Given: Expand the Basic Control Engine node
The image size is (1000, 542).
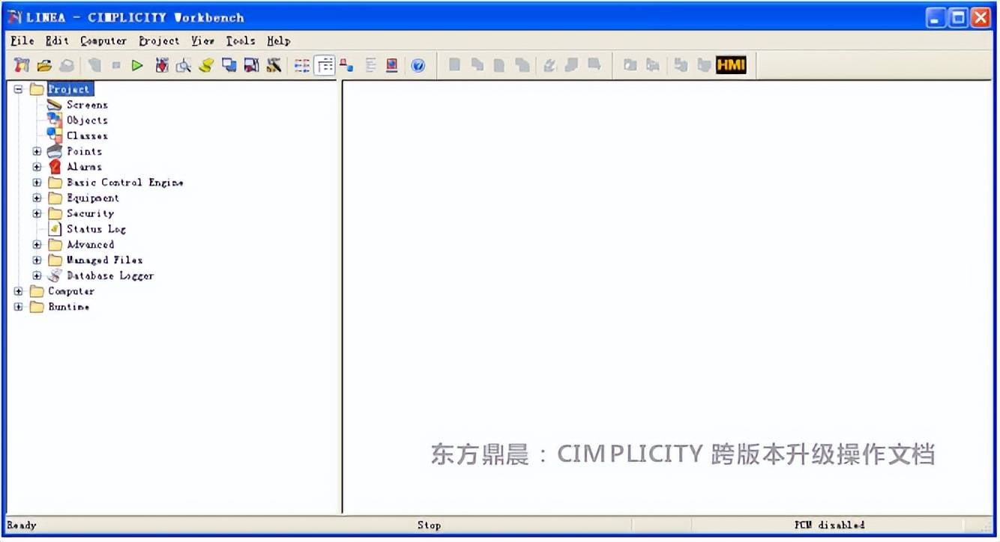Looking at the screenshot, I should point(37,182).
